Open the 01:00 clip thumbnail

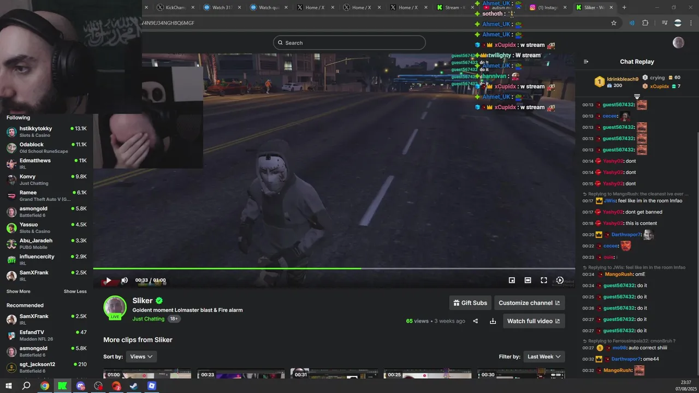[x=147, y=374]
